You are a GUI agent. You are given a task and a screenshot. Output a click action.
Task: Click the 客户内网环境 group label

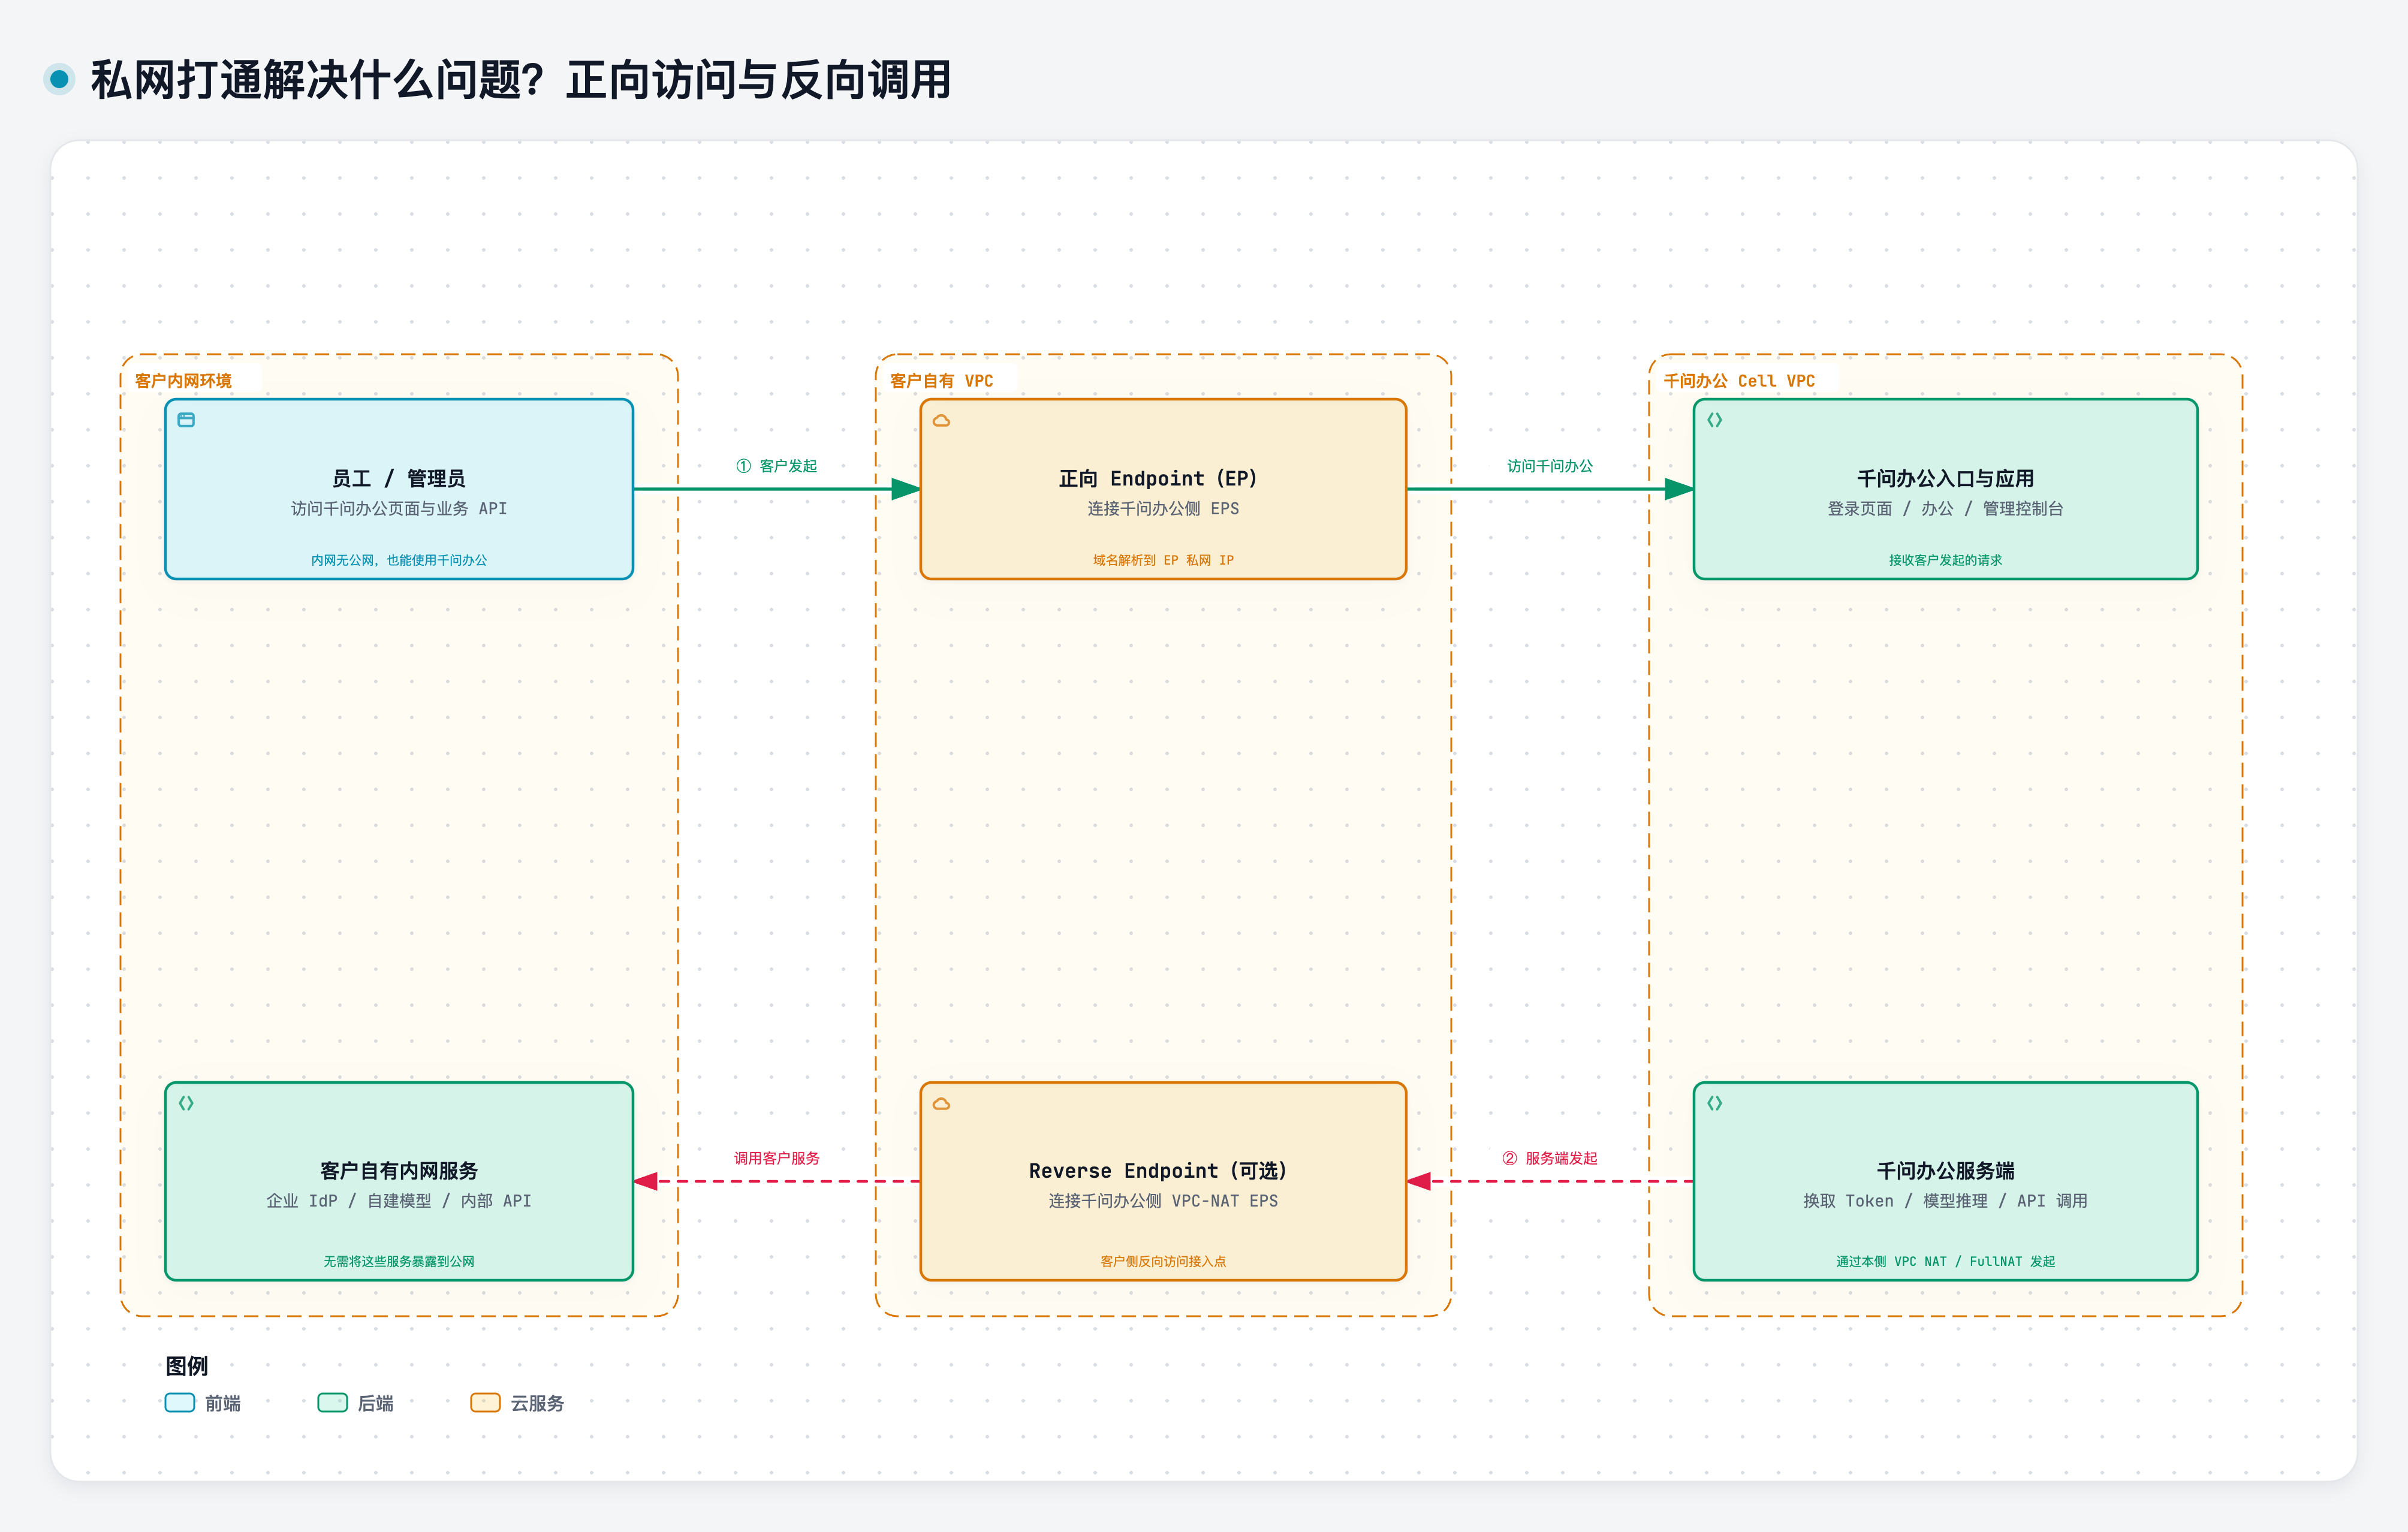click(183, 380)
